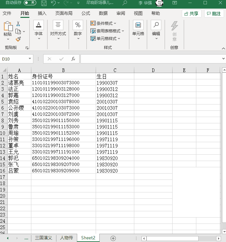Open the 单元格 cells group button

click(x=138, y=30)
